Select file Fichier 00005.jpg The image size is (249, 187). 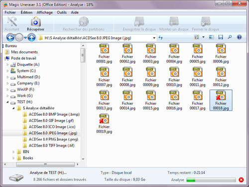pyautogui.click(x=197, y=53)
